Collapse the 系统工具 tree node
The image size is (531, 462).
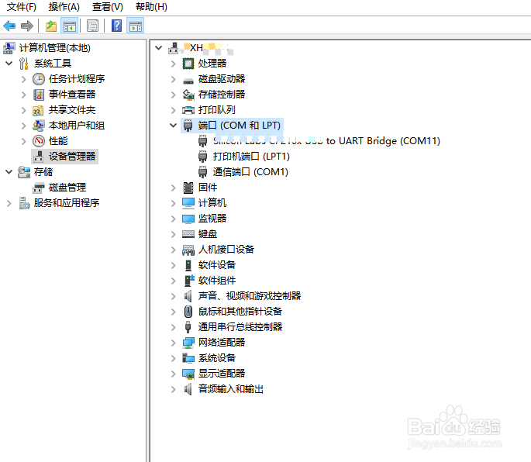(9, 64)
